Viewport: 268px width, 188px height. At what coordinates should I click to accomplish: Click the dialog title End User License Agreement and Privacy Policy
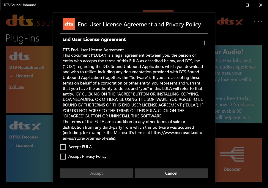139,24
